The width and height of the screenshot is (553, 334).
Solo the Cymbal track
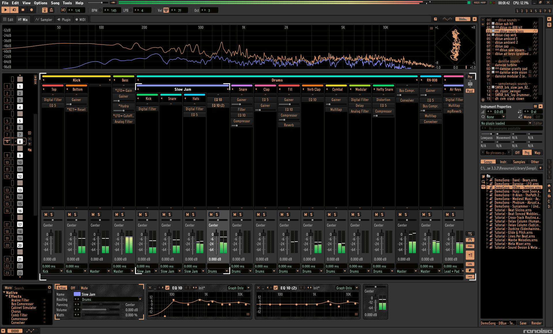click(335, 215)
